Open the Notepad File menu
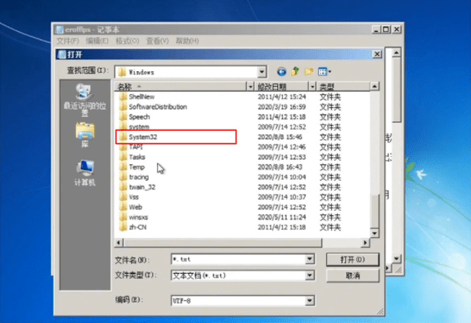This screenshot has height=323, width=471. pyautogui.click(x=68, y=41)
